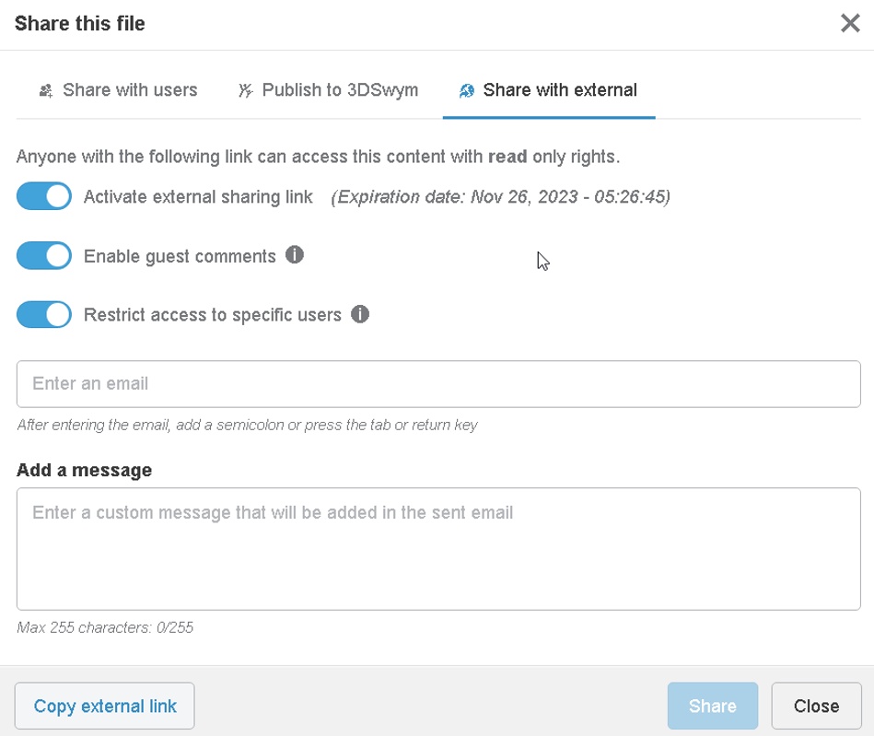This screenshot has height=736, width=874.
Task: Select the Share with external tab label
Action: click(560, 89)
